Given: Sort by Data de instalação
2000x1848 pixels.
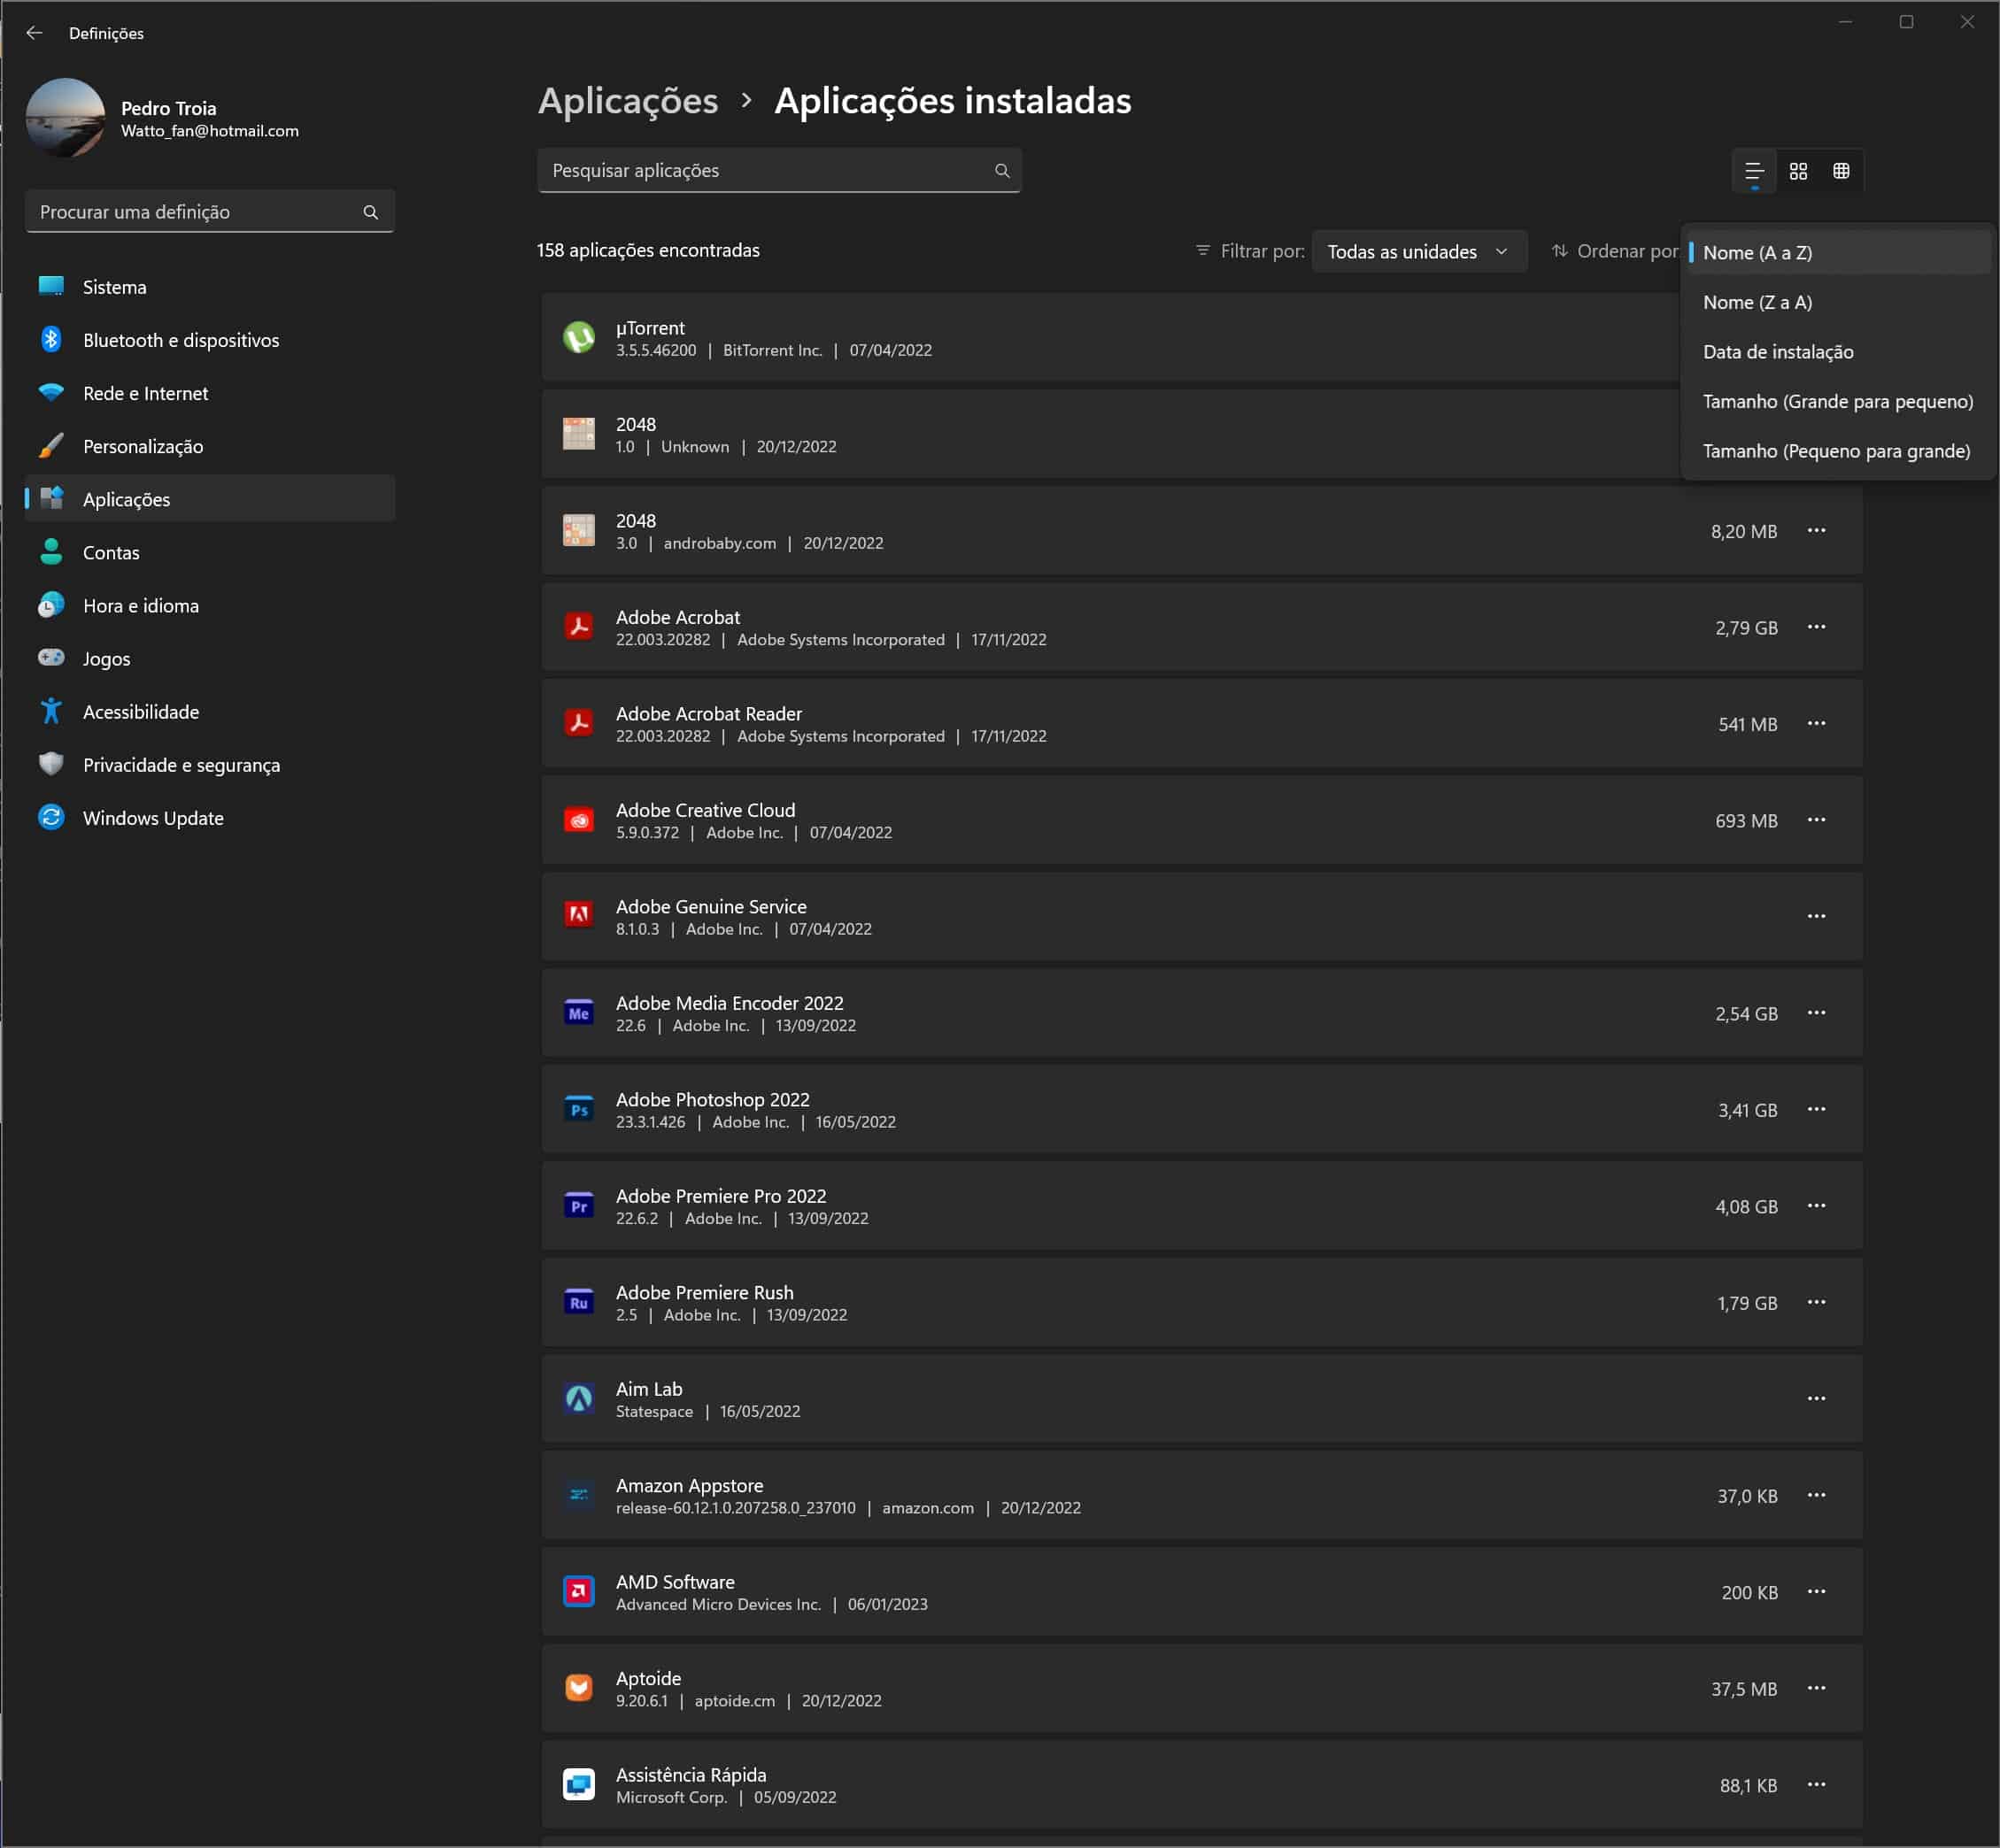Looking at the screenshot, I should pos(1778,352).
